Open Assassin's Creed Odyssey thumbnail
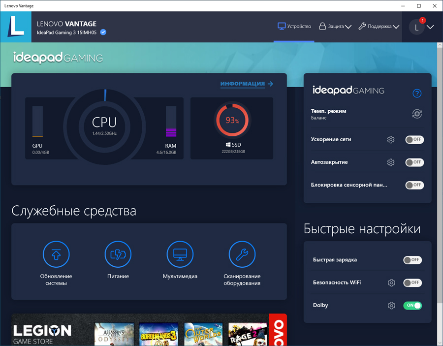443x346 pixels. pyautogui.click(x=114, y=334)
